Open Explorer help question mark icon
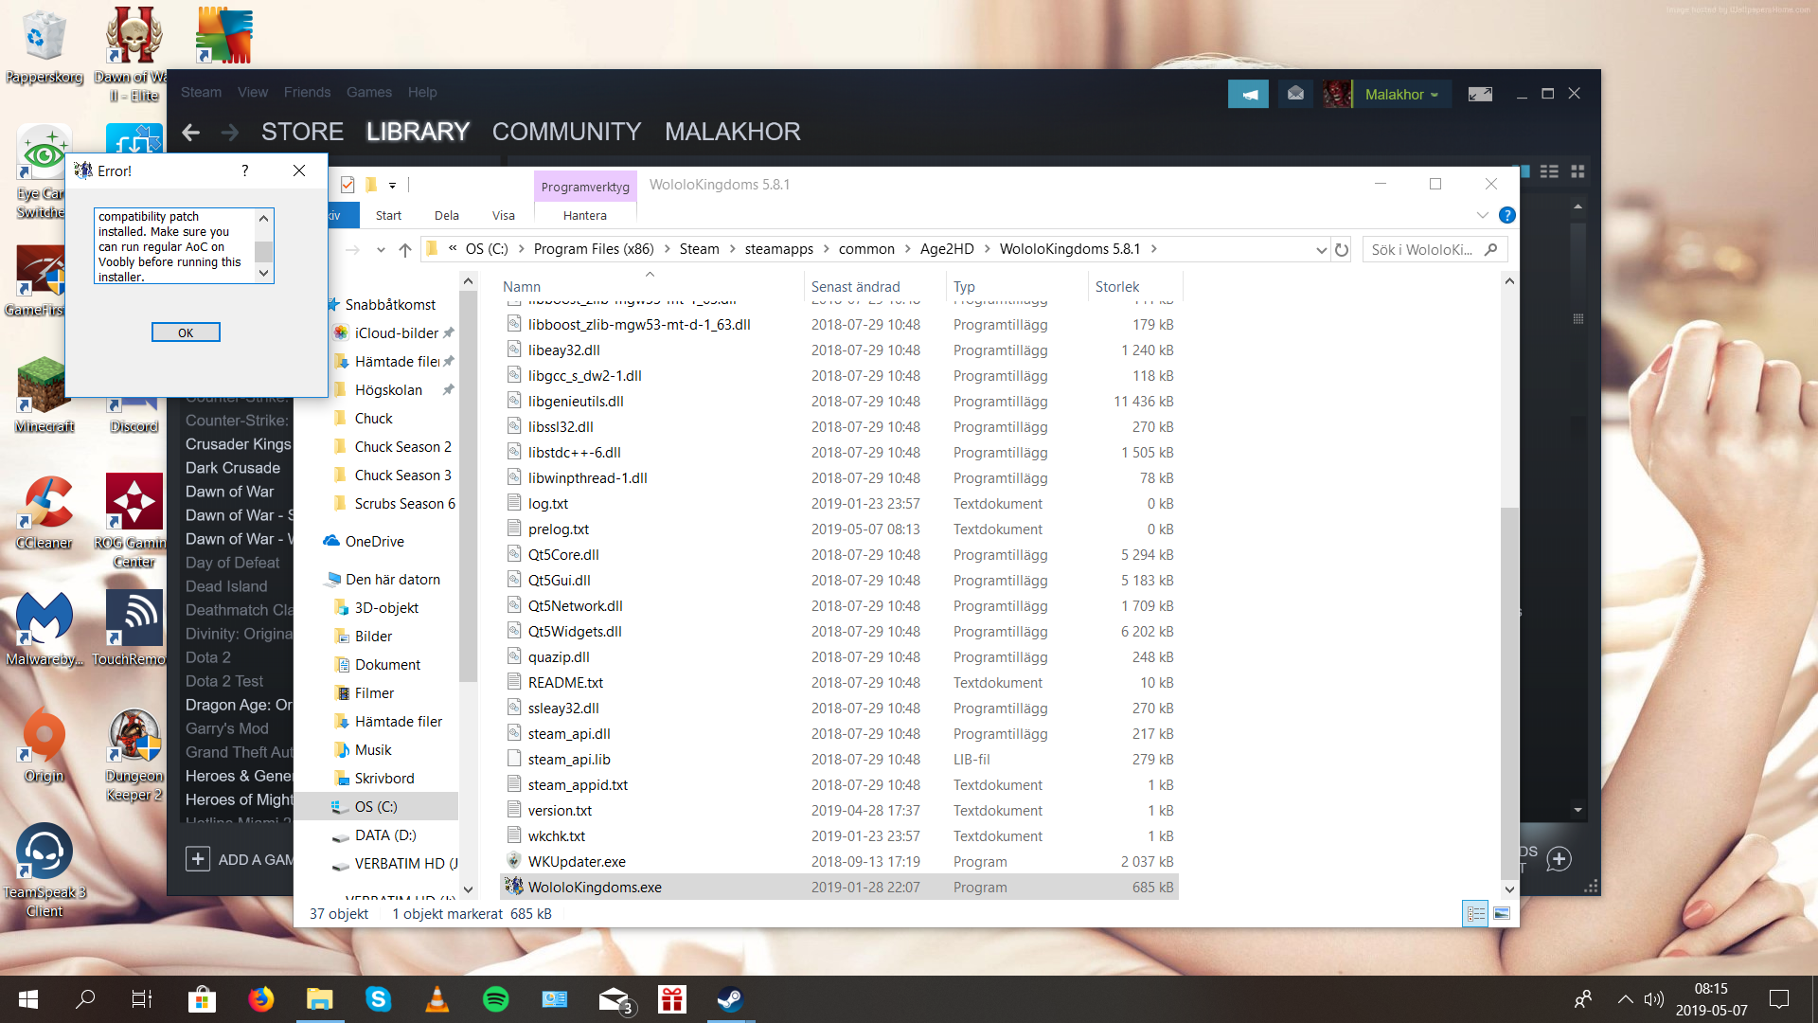1818x1023 pixels. pyautogui.click(x=1507, y=215)
